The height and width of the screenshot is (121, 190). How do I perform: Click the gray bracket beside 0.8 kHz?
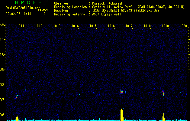(6, 85)
